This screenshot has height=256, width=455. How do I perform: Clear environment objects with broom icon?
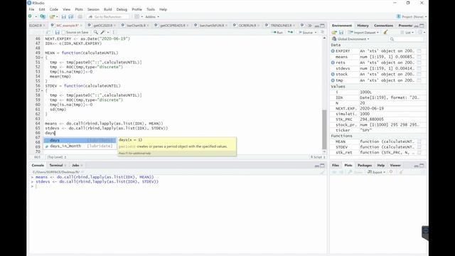[x=385, y=32]
